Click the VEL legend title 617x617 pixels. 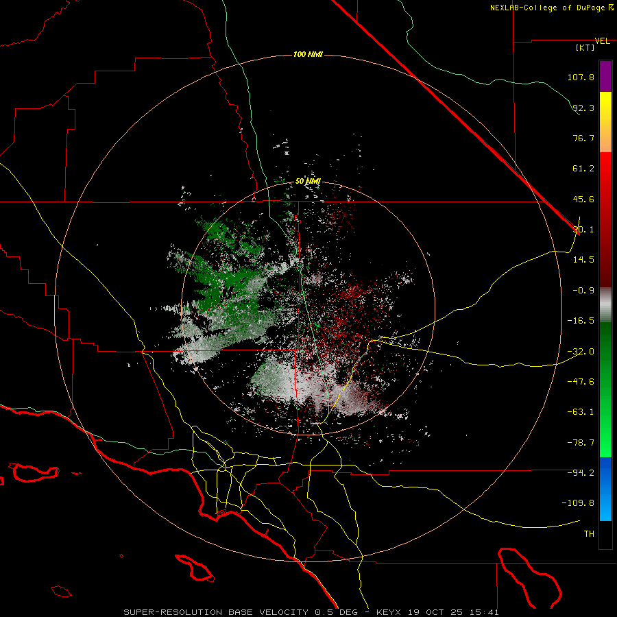(x=602, y=41)
